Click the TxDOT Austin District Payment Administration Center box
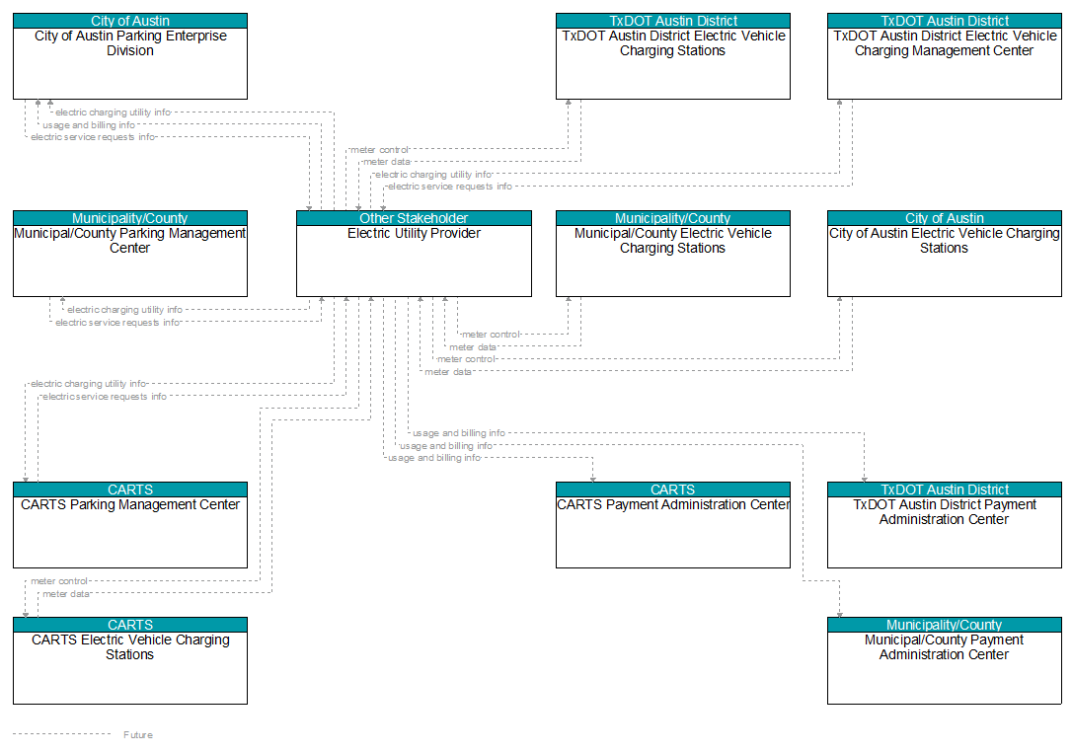1072x753 pixels. [944, 525]
